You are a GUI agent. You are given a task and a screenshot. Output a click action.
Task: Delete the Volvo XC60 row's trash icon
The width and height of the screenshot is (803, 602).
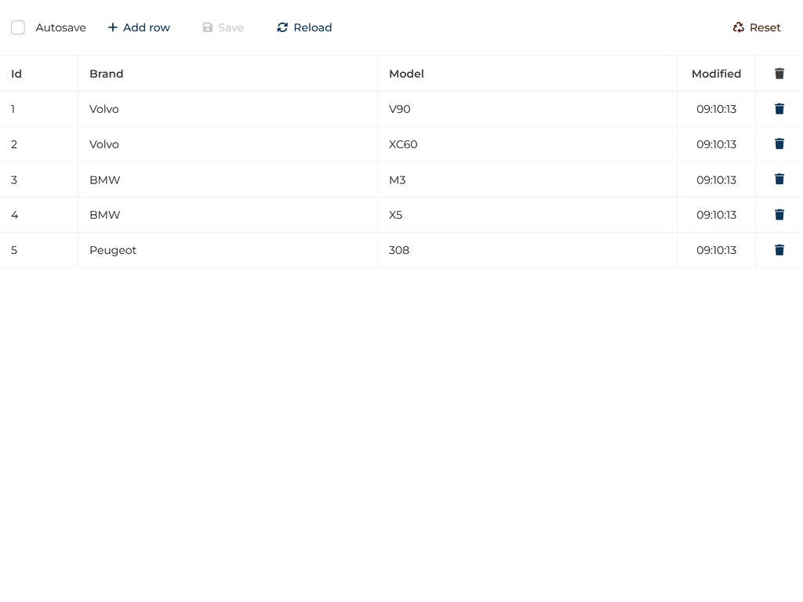point(779,143)
